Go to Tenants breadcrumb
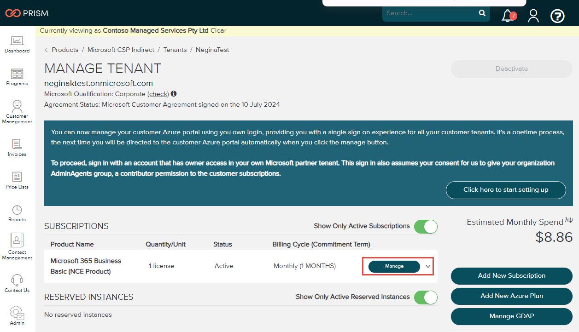 (175, 50)
